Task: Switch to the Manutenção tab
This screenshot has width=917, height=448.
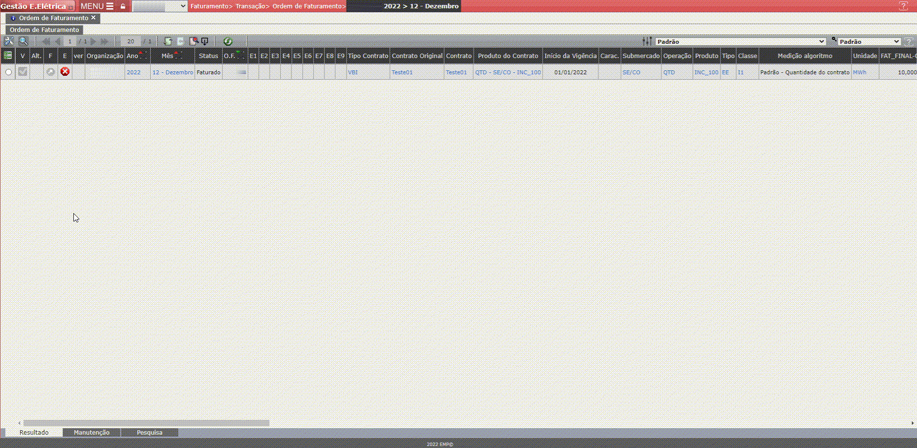Action: coord(92,432)
